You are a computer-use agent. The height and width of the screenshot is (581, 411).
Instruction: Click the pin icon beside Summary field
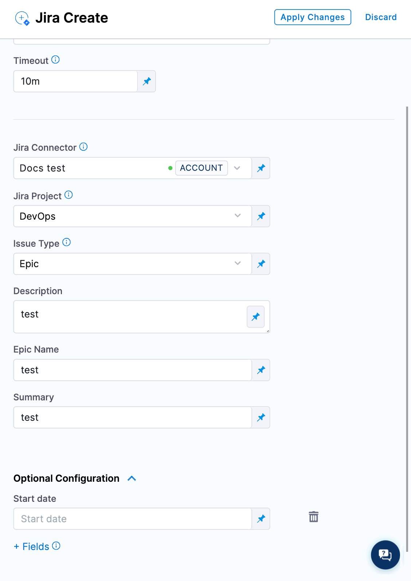[x=261, y=418]
